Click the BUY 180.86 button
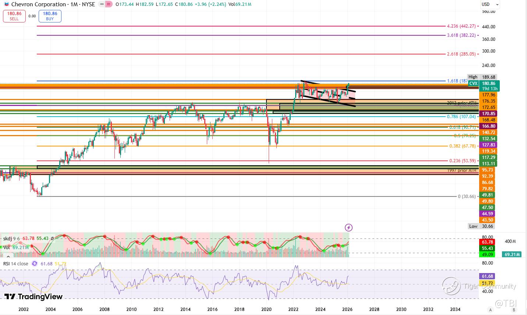The height and width of the screenshot is (315, 527). pos(50,16)
